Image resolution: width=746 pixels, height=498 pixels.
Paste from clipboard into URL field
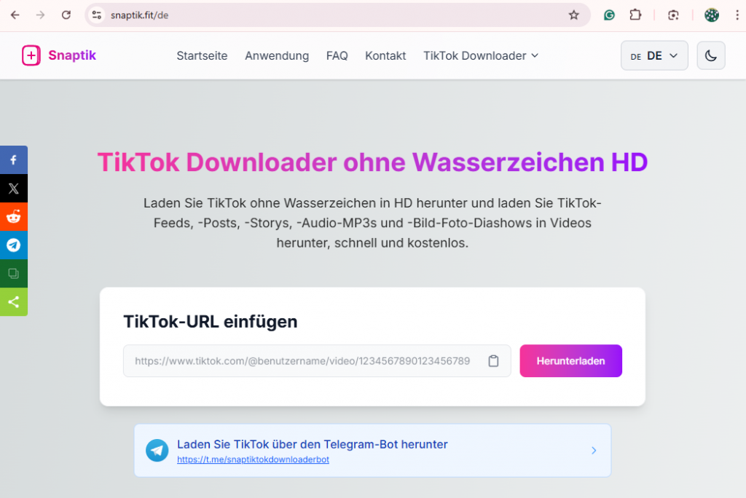tap(493, 361)
